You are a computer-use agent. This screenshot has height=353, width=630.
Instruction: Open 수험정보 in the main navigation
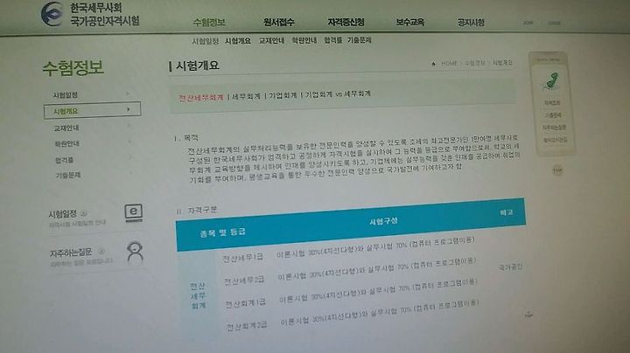coord(209,22)
